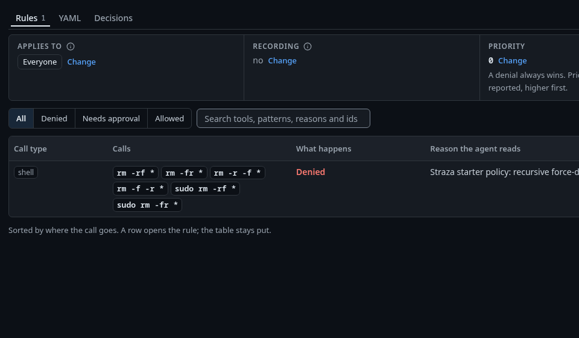579x338 pixels.
Task: Click the shell call type tag
Action: (26, 172)
